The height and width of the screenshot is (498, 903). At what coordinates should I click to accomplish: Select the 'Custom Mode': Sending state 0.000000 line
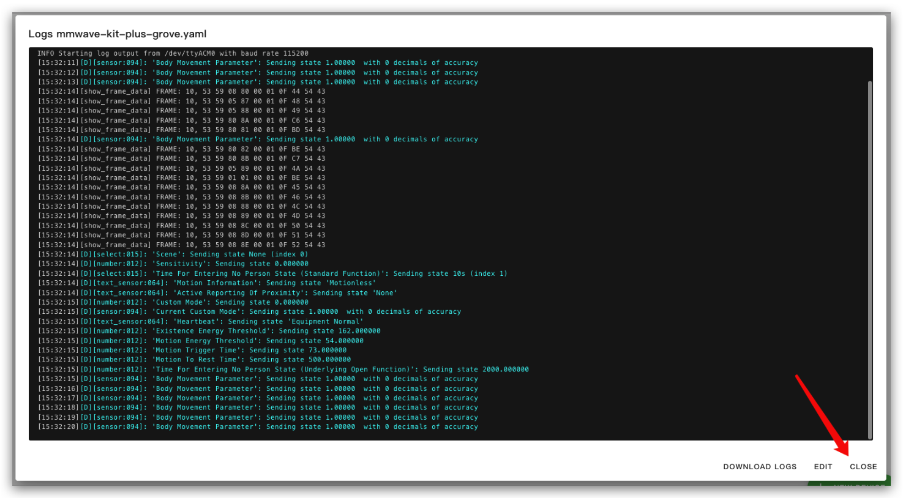coord(173,302)
